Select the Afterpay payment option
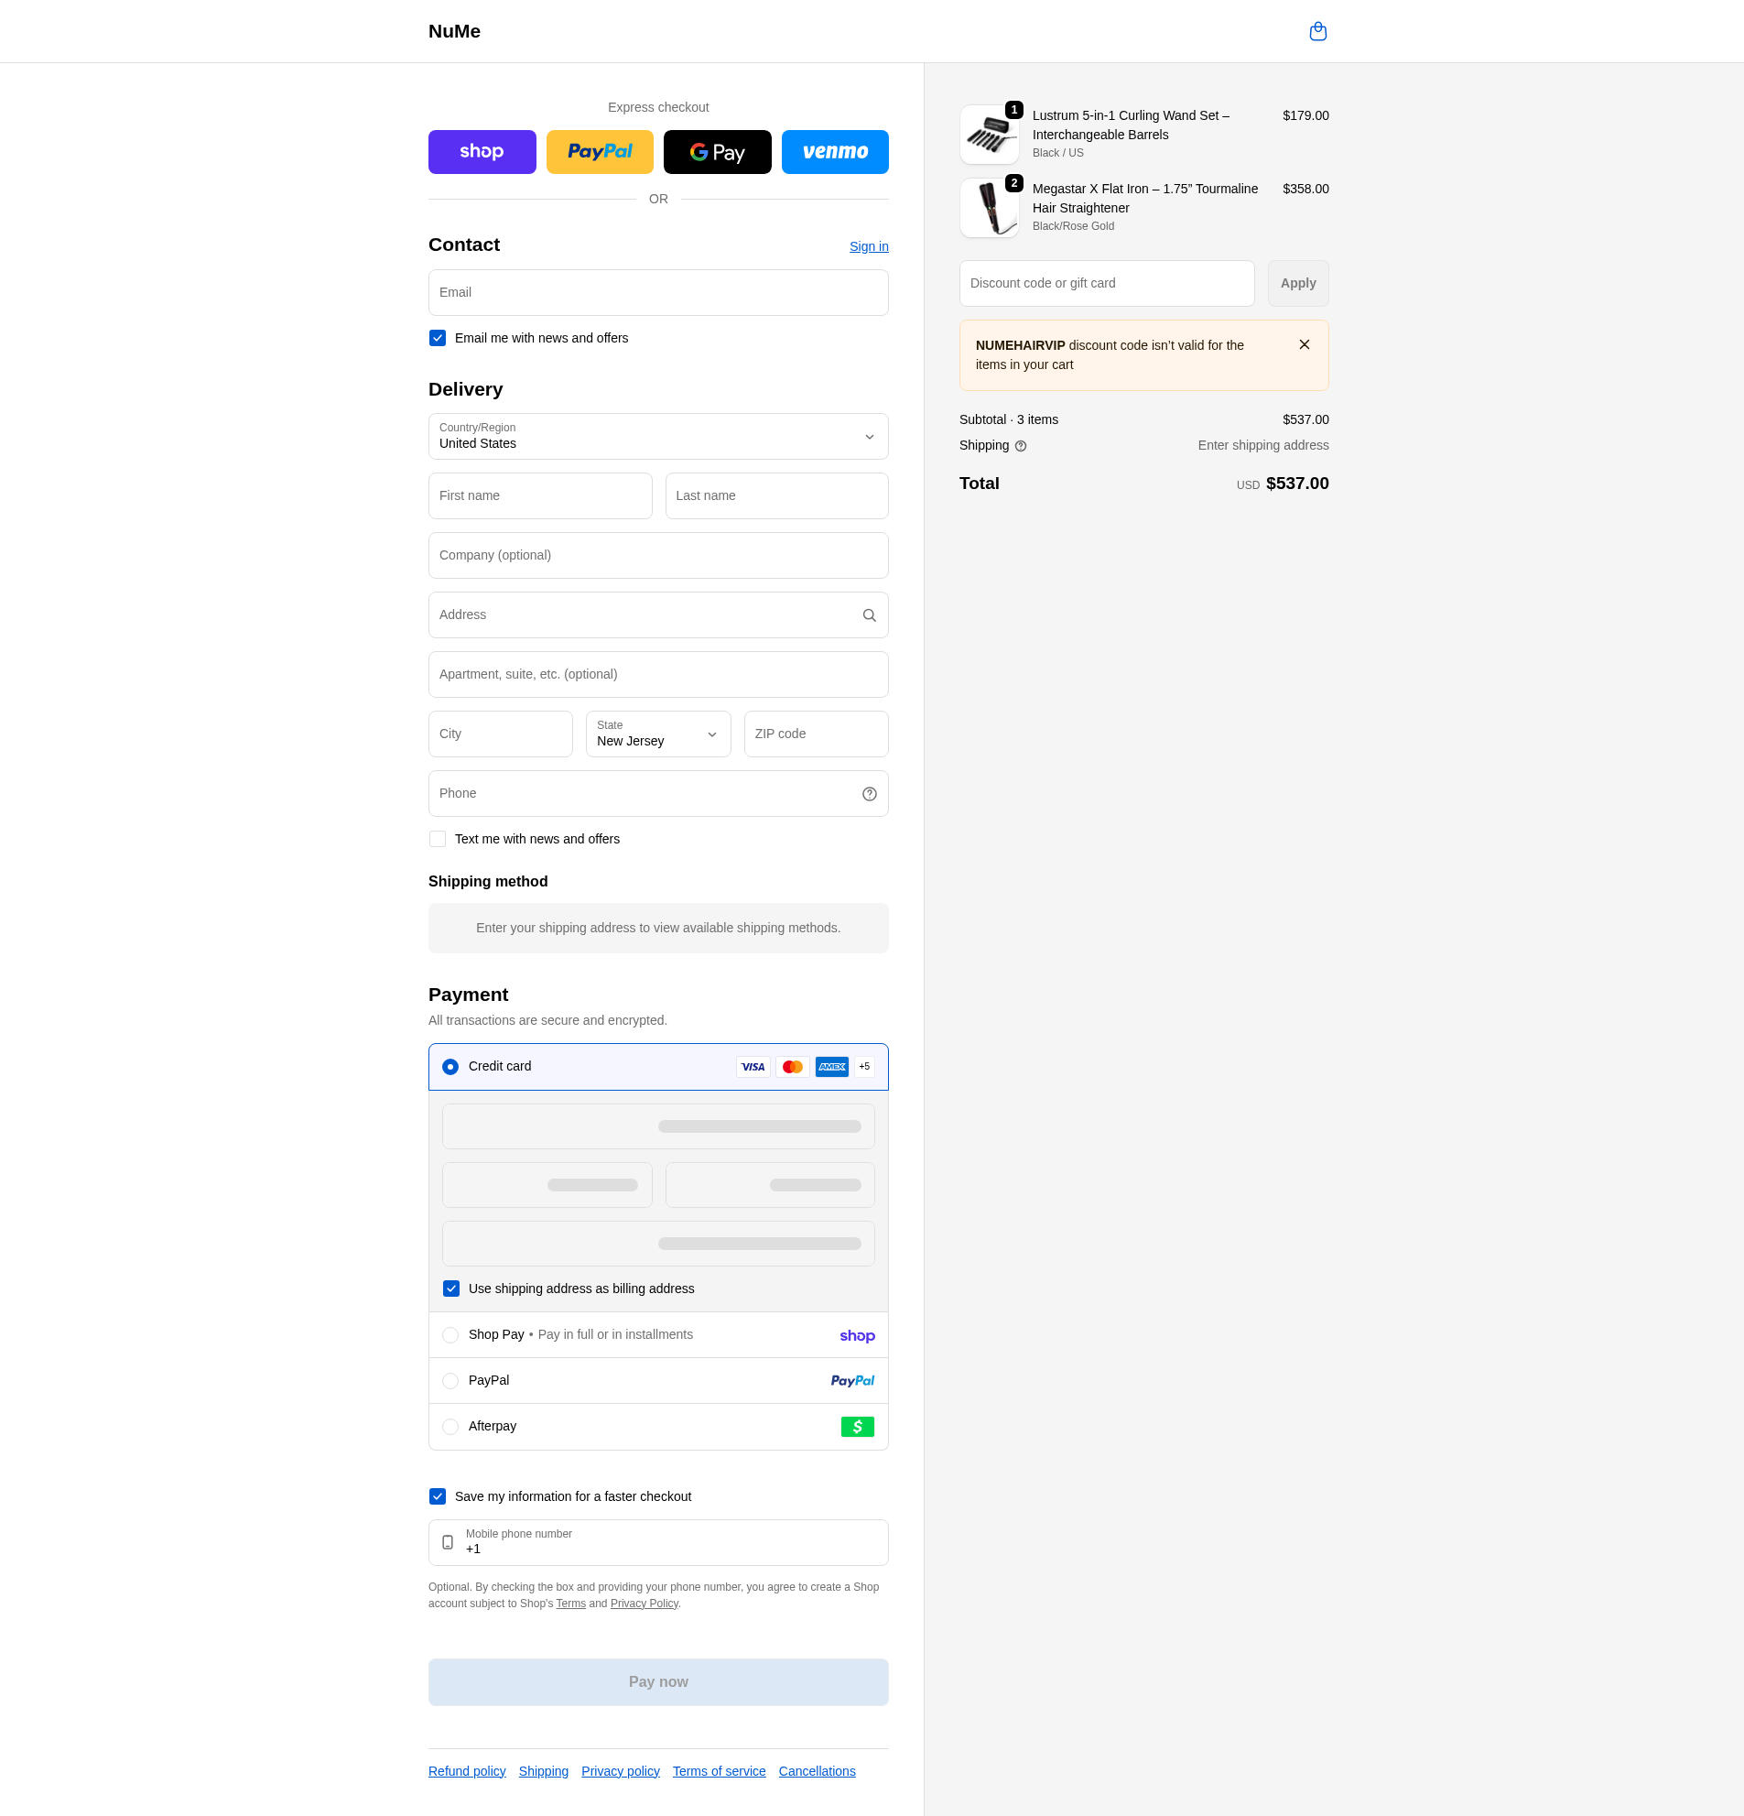This screenshot has height=1816, width=1744. 450,1427
